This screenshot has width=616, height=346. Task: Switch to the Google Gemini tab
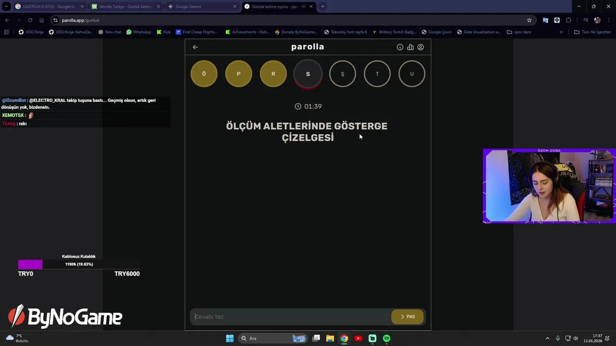coord(202,7)
